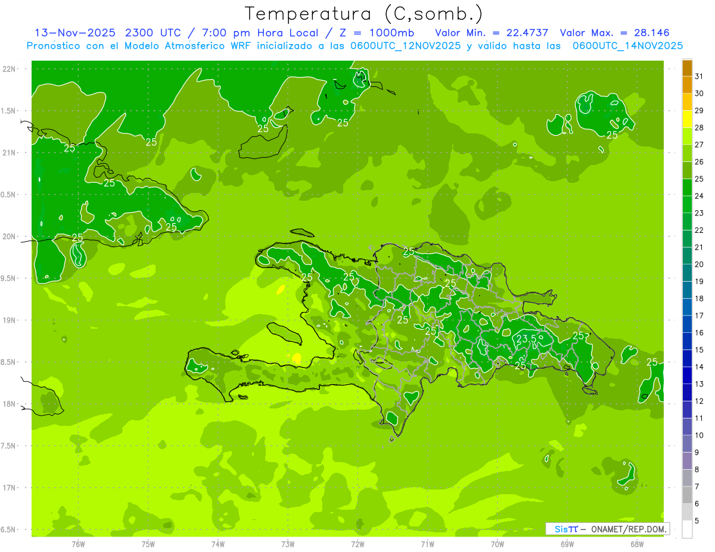The image size is (715, 552).
Task: Pick grey legend band between 6 and 7
Action: click(687, 495)
